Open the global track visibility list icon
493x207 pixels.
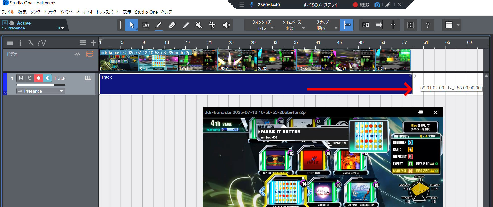pos(83,43)
